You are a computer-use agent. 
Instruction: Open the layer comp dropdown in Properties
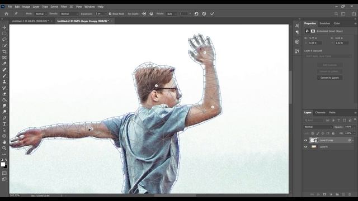(x=328, y=56)
